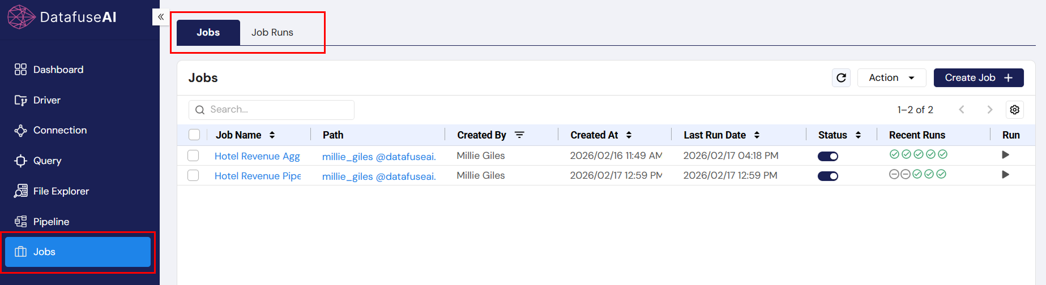Toggle status switch for Hotel Revenue Agg

tap(828, 156)
